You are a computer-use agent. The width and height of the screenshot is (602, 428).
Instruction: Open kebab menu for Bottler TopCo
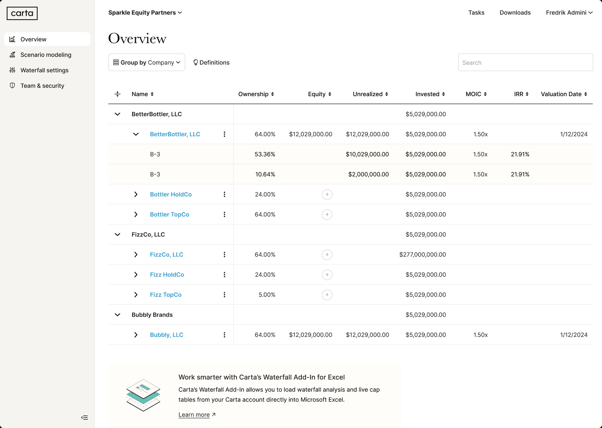coord(224,214)
